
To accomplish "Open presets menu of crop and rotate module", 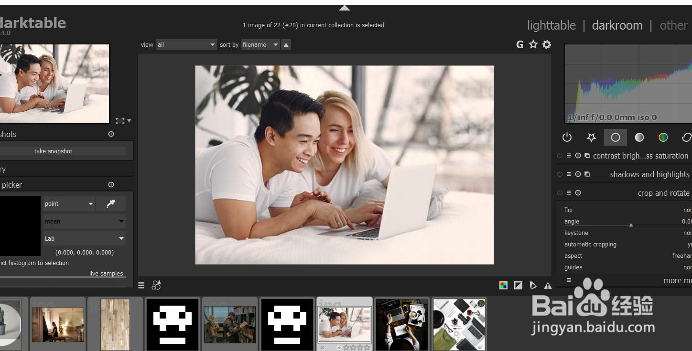I will click(569, 193).
